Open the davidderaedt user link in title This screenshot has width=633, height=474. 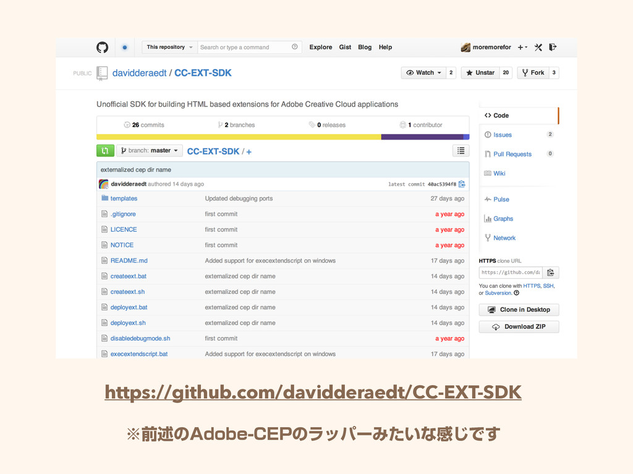point(139,73)
